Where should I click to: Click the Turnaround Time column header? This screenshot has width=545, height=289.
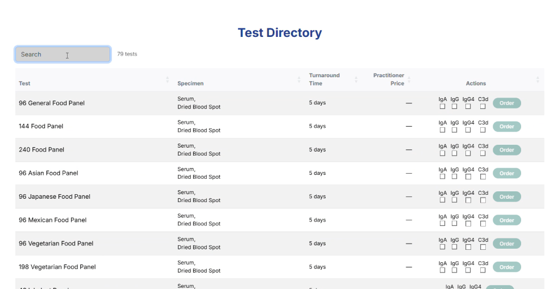click(324, 79)
